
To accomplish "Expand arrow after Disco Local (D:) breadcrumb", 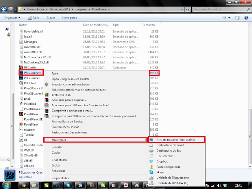I will click(x=72, y=9).
